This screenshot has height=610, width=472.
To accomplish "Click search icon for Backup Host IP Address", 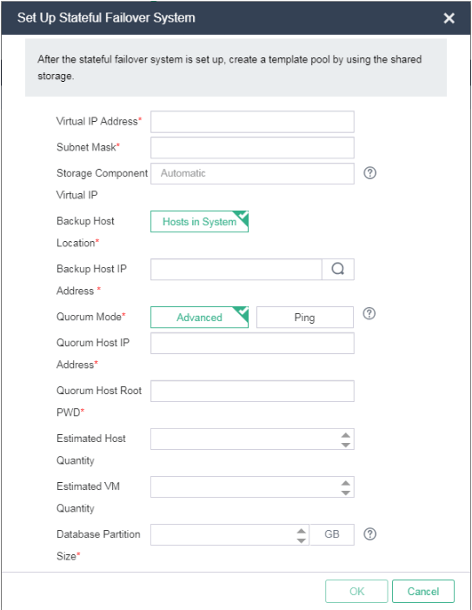I will coord(337,269).
